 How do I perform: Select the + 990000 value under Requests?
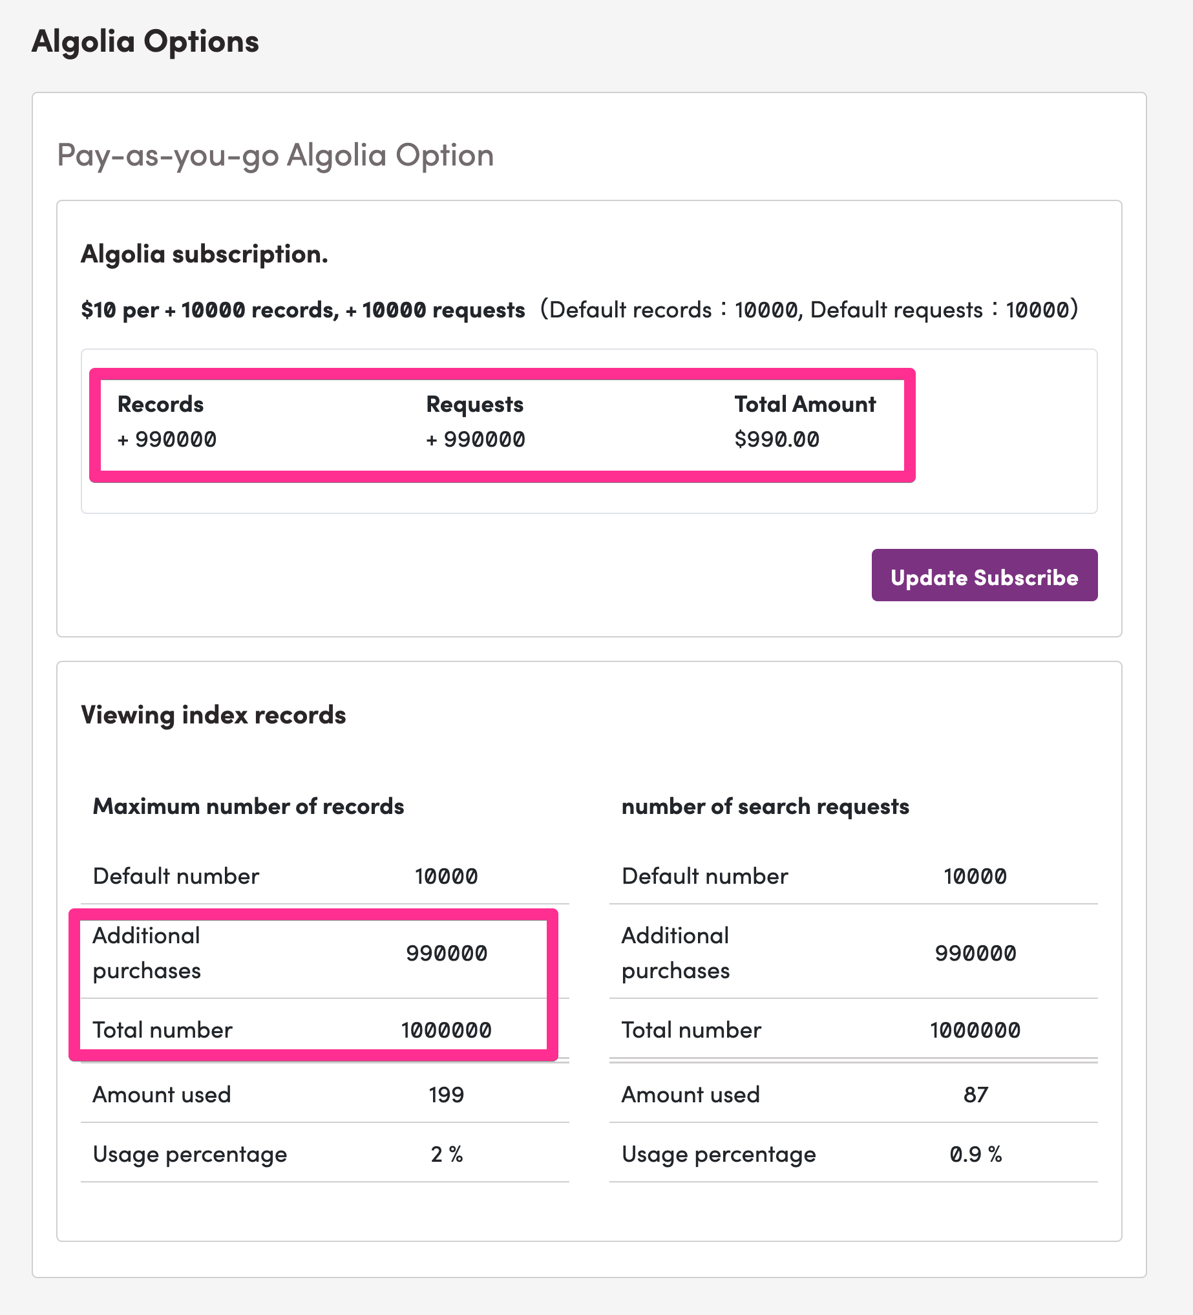pyautogui.click(x=475, y=440)
